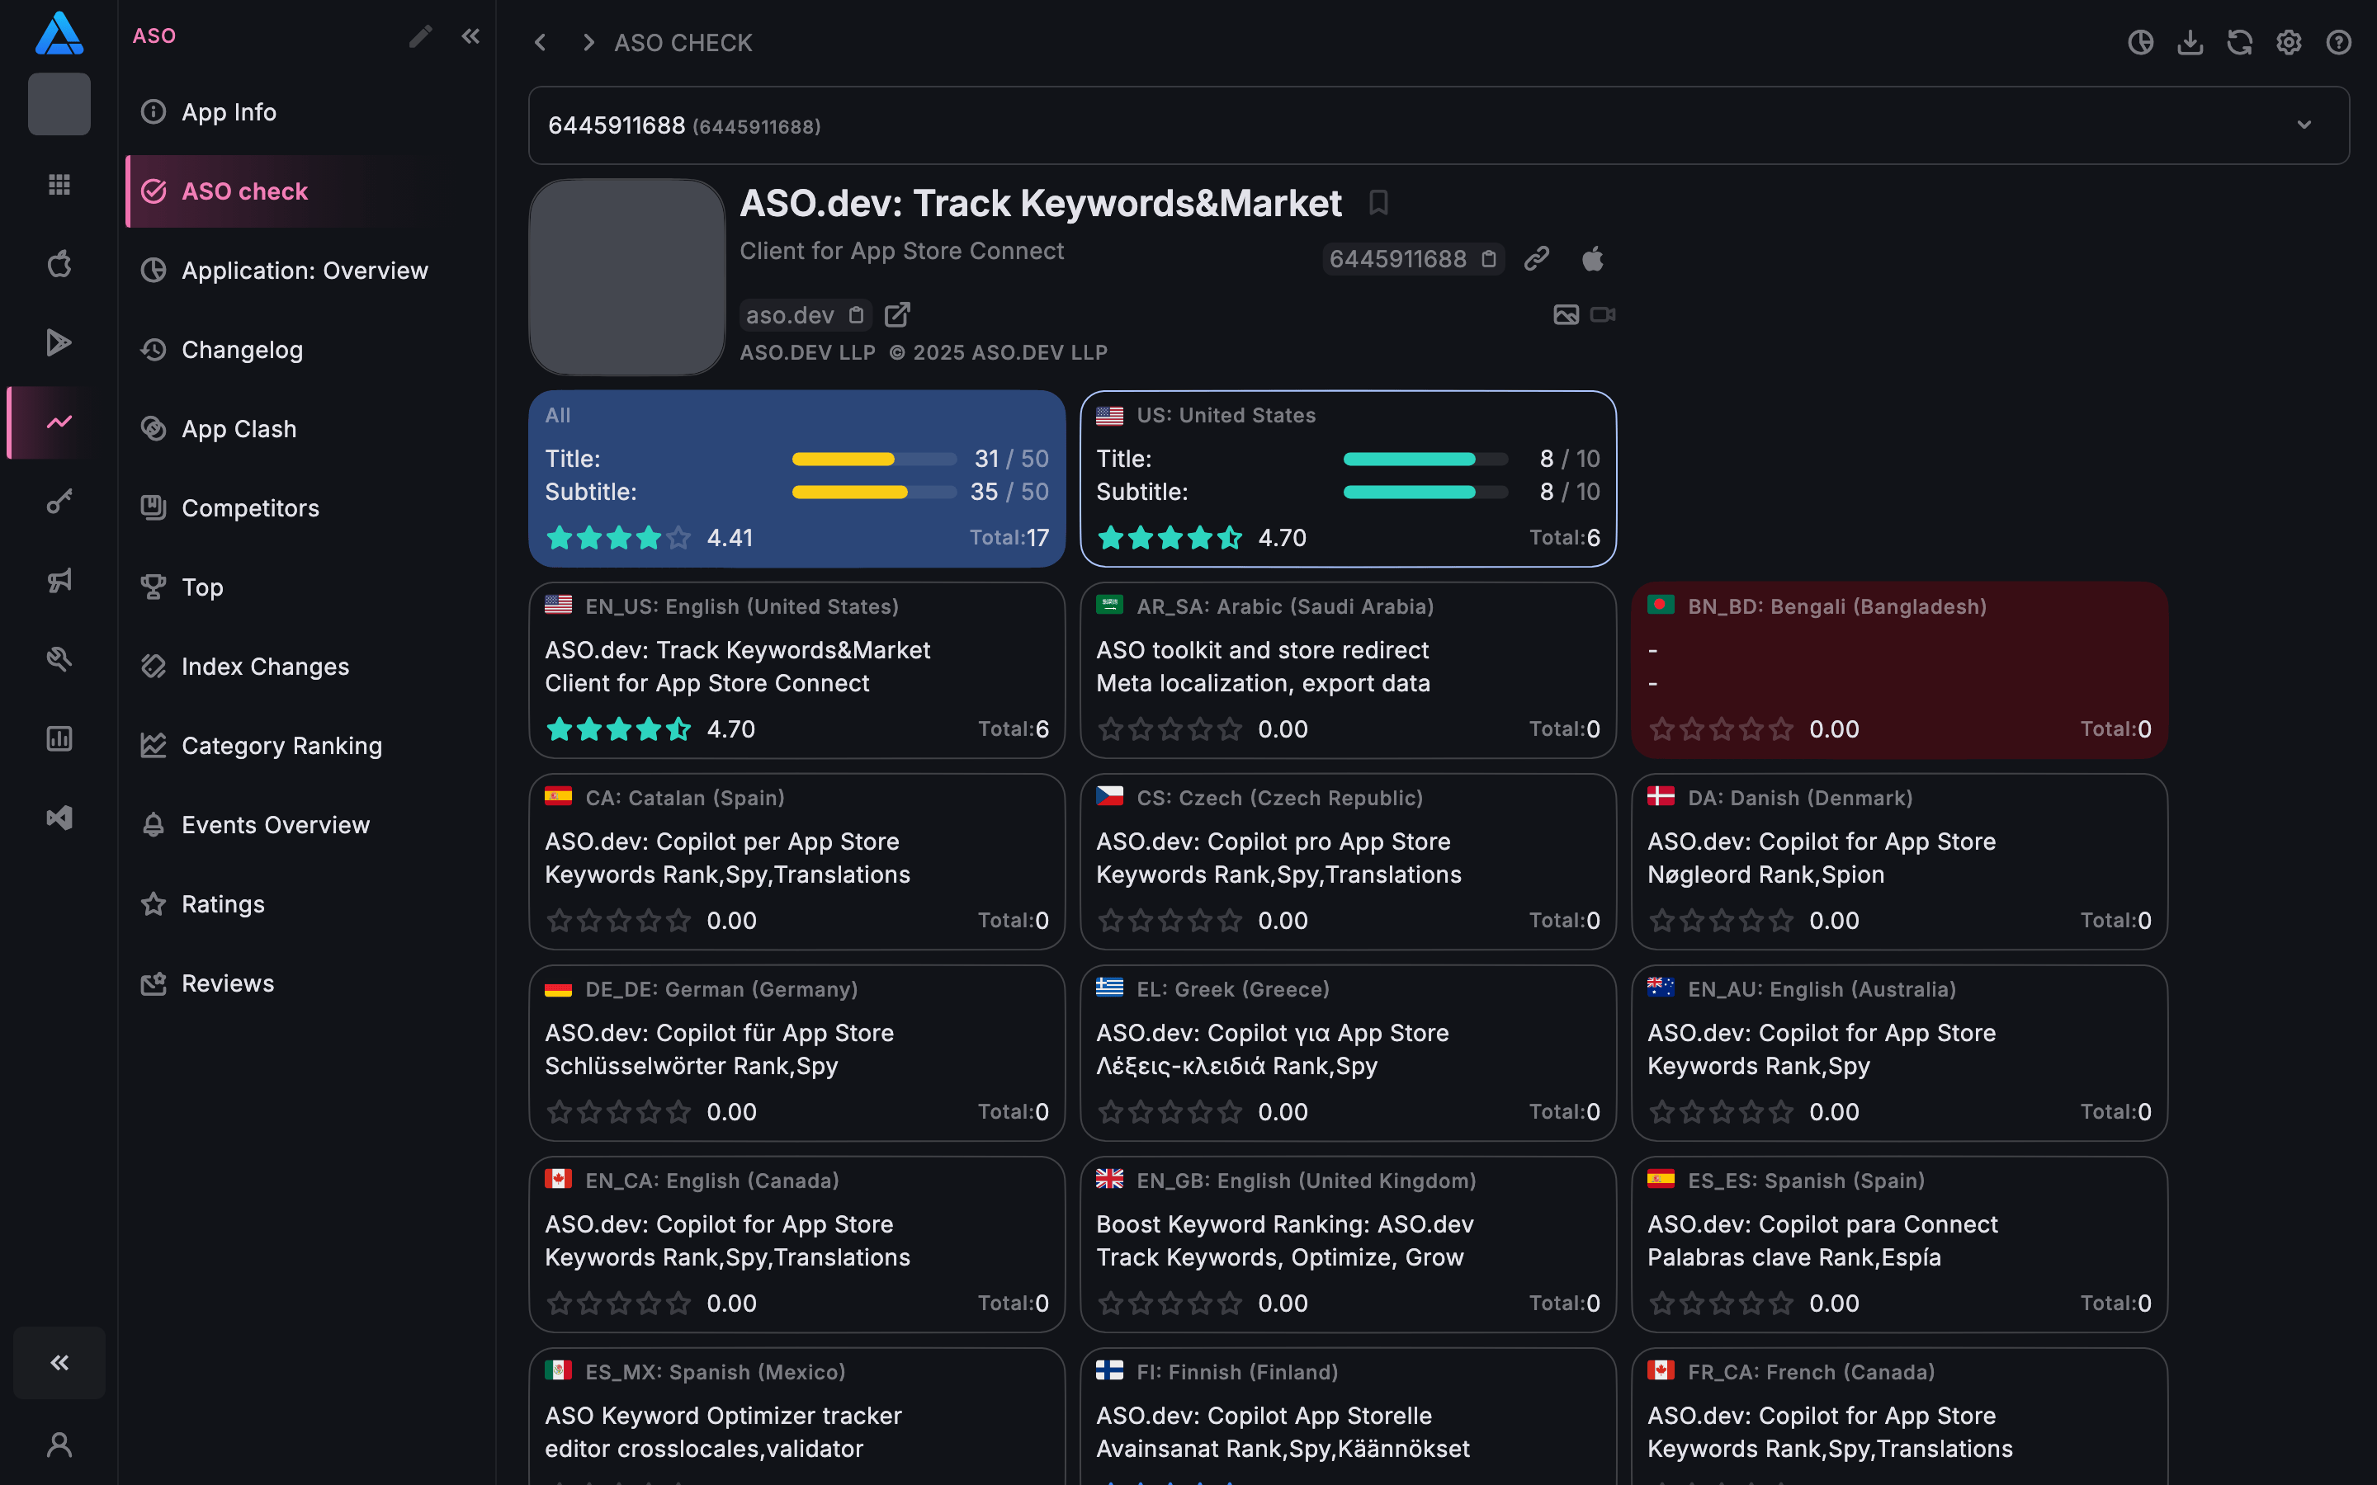The height and width of the screenshot is (1485, 2377).
Task: Click the chain link icon near app ID
Action: tap(1536, 258)
